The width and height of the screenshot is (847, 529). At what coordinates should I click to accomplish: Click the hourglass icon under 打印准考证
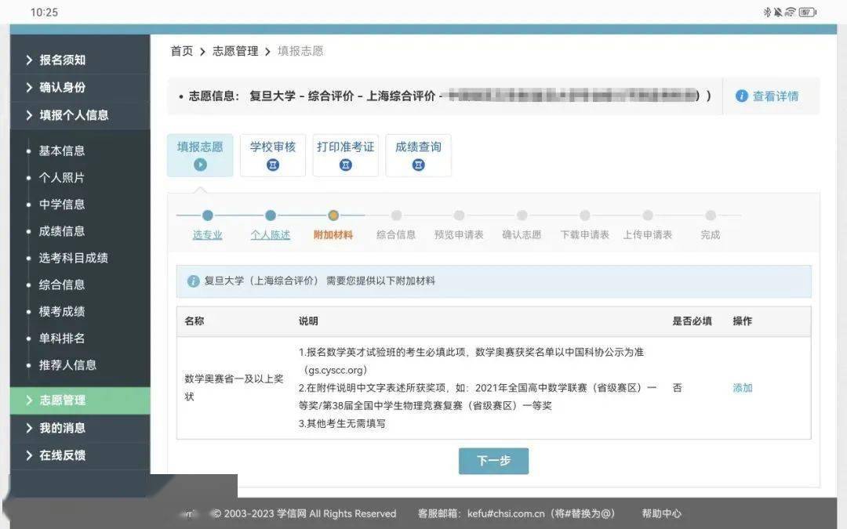[346, 165]
